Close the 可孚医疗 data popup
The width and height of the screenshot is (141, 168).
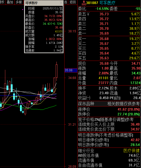click(x=61, y=3)
